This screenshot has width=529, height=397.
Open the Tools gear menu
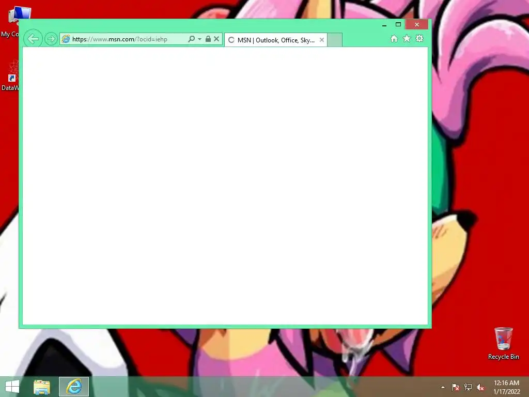419,38
